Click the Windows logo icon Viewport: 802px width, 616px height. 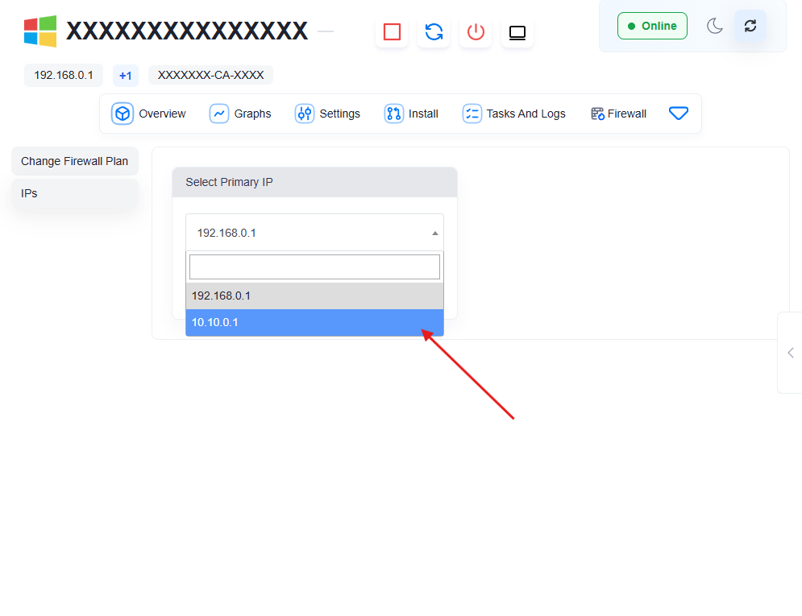[40, 31]
